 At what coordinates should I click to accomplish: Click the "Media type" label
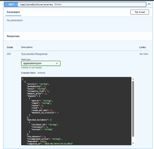26,59
